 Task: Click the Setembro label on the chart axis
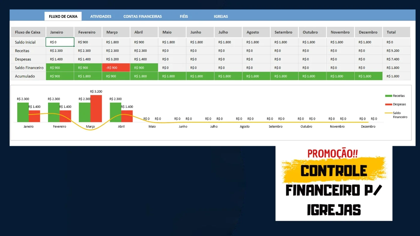coord(275,126)
